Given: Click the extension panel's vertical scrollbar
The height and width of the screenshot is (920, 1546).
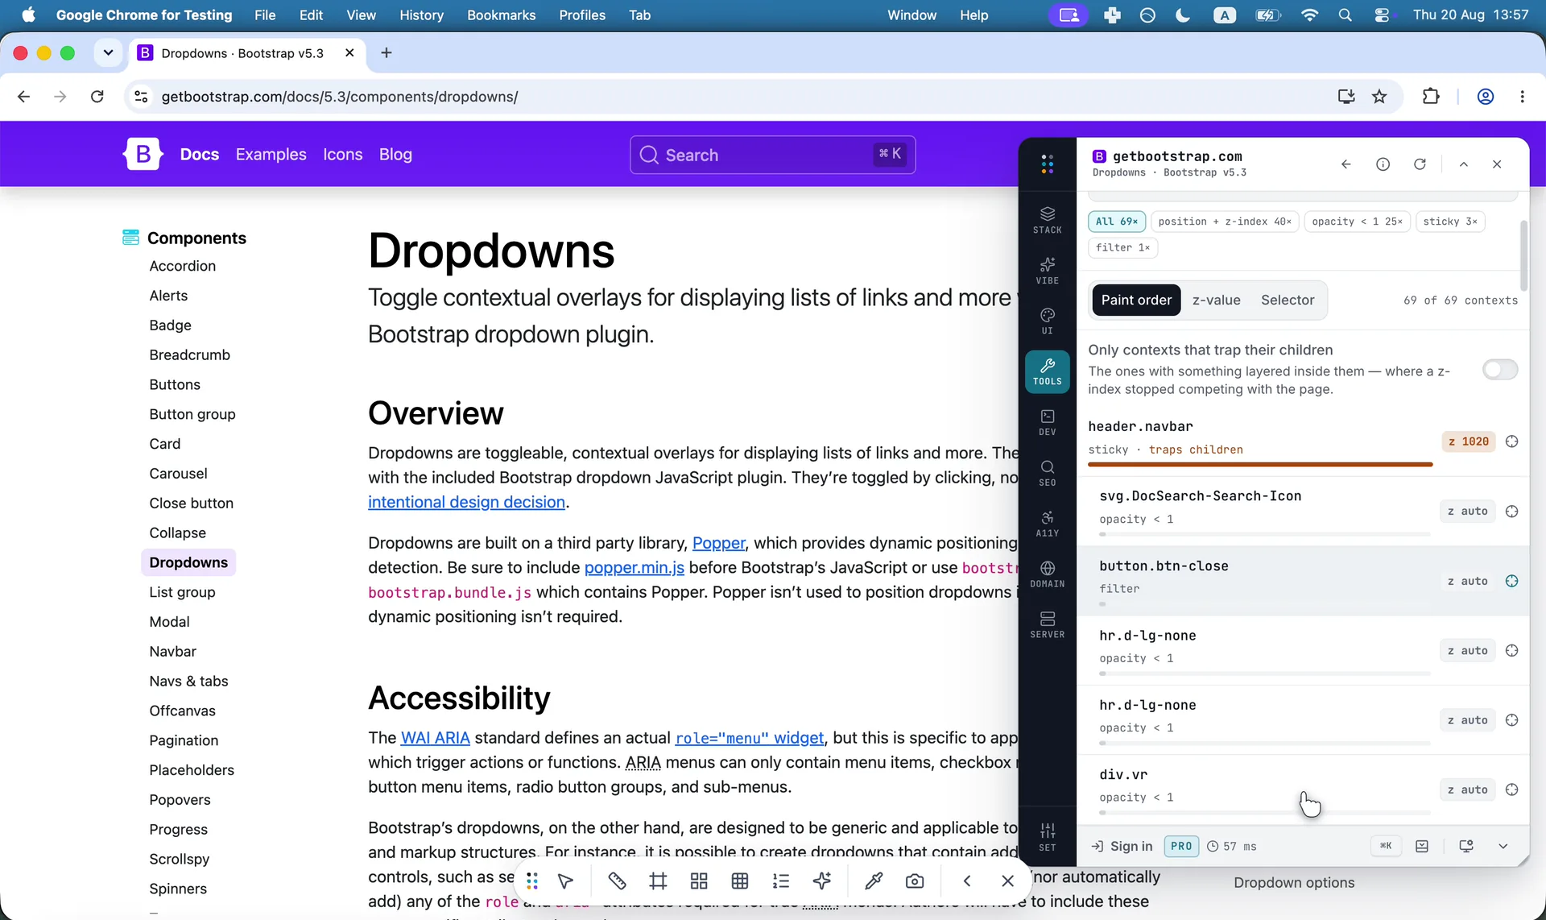Looking at the screenshot, I should [1523, 255].
